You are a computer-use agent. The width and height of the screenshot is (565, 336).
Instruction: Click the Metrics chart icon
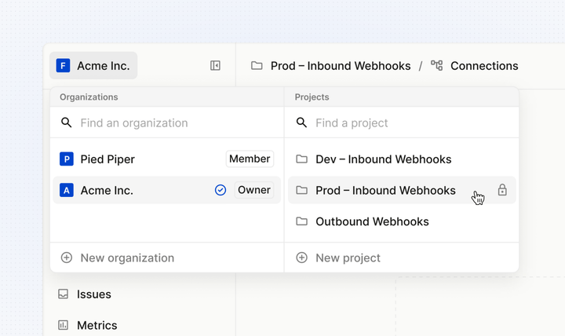click(x=64, y=325)
